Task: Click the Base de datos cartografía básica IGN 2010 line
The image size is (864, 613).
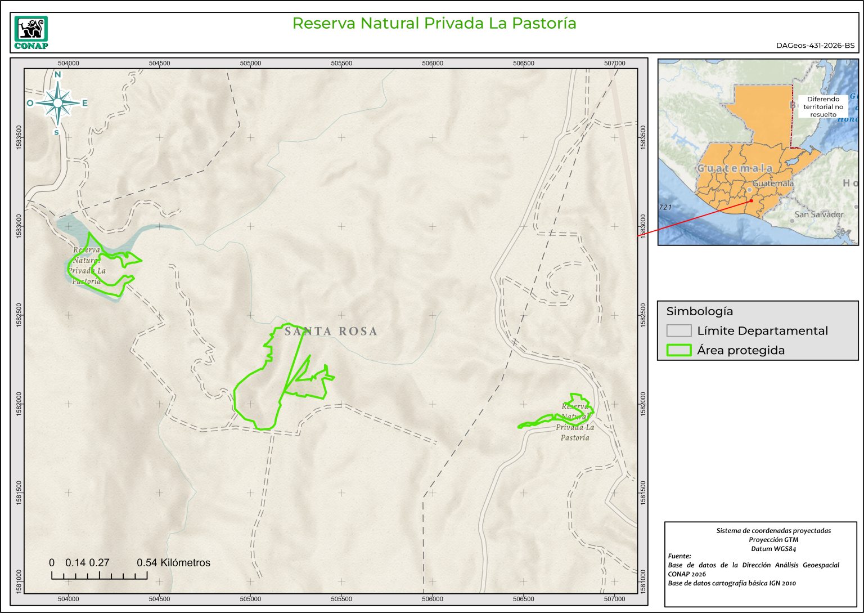Action: click(731, 583)
